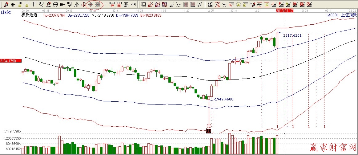
Task: Click the circled 金 icon
Action: pyautogui.click(x=238, y=4)
